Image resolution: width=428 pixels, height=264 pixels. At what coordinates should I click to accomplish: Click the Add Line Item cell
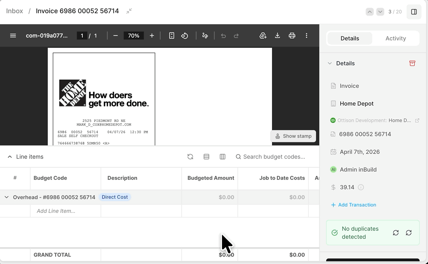pos(65,211)
